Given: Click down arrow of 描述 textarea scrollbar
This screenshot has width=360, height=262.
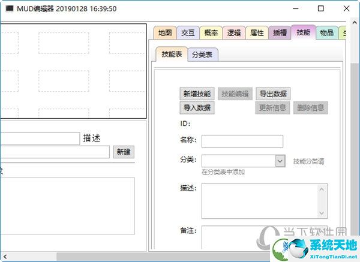Looking at the screenshot, I should tap(322, 213).
